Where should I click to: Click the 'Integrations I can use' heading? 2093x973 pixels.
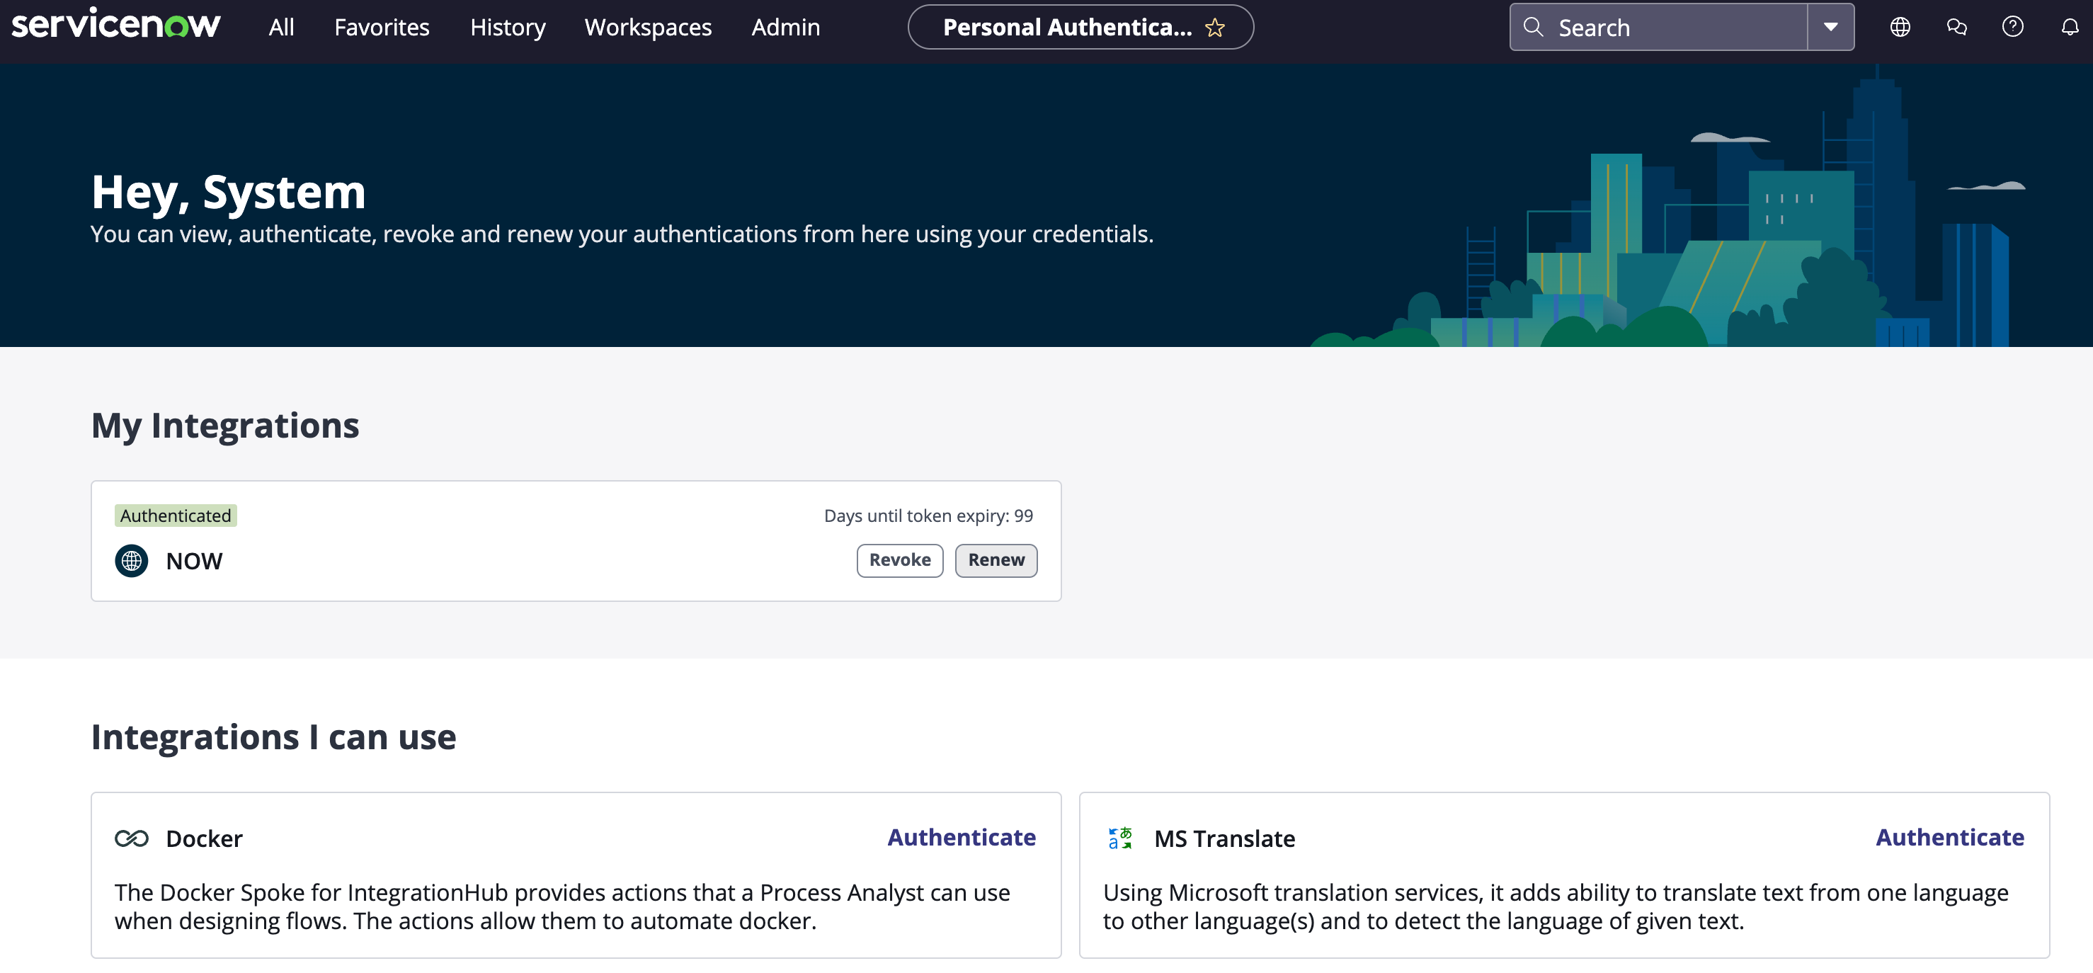click(274, 736)
